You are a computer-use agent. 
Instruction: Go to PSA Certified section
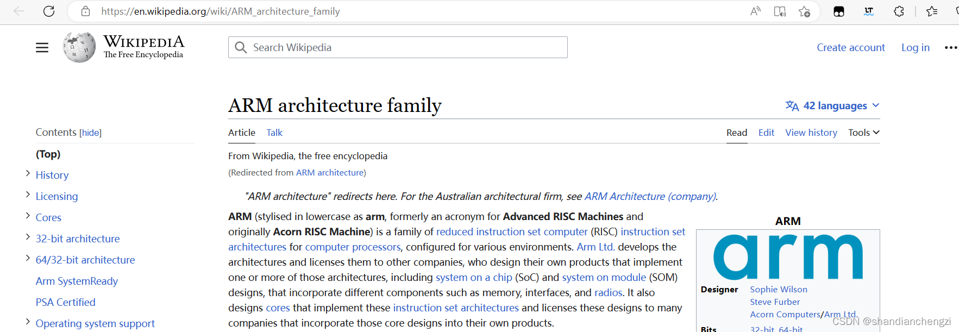click(x=65, y=302)
